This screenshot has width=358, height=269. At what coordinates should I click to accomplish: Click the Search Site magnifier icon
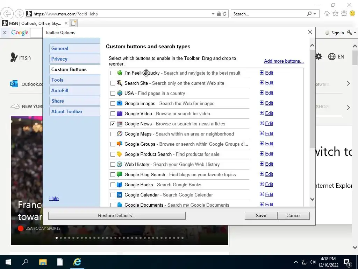point(120,83)
